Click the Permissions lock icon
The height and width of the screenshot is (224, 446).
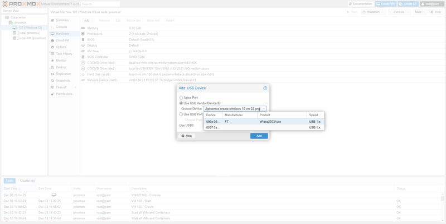[x=52, y=94]
